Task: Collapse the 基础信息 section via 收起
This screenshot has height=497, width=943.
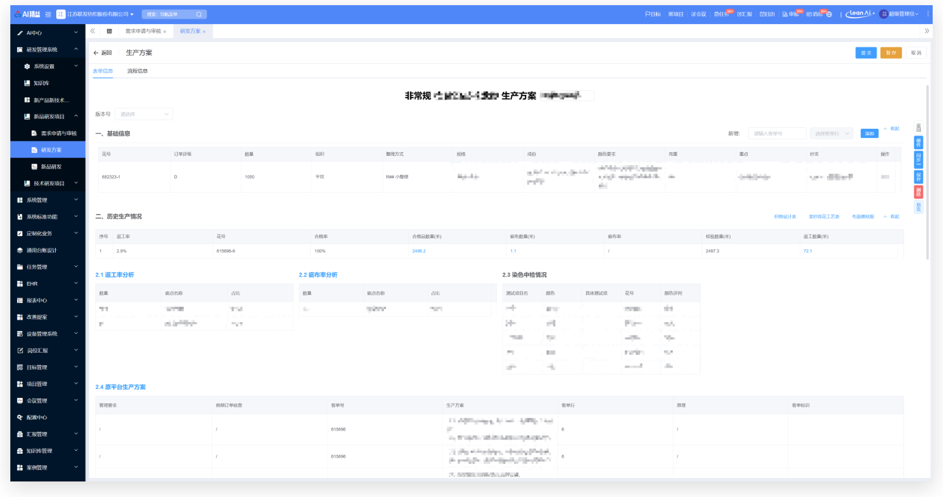Action: point(892,129)
